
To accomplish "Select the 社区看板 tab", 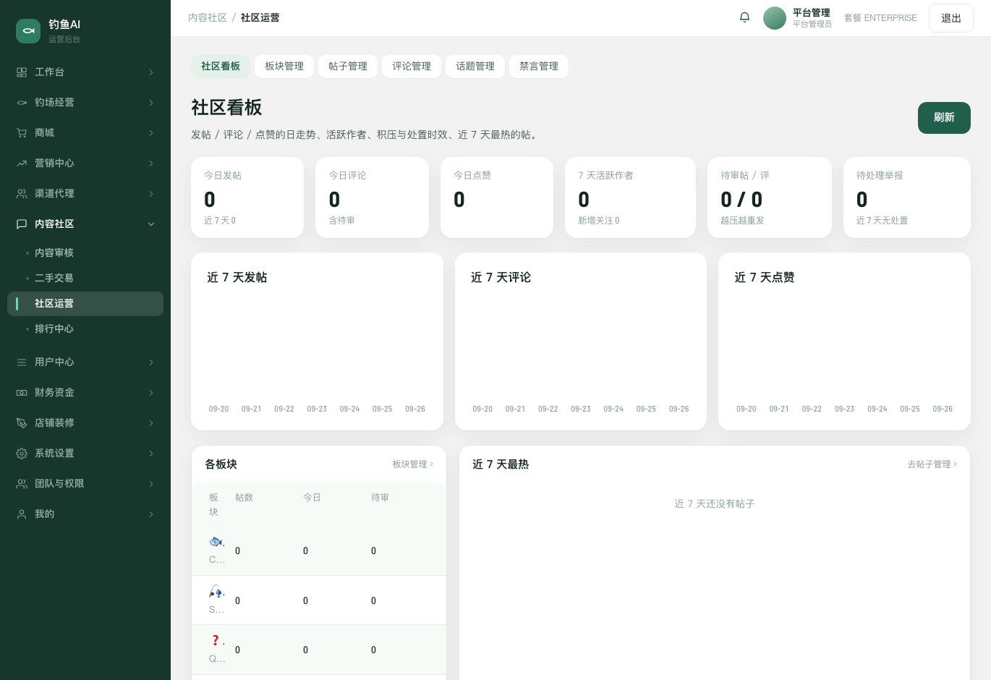I will (221, 67).
